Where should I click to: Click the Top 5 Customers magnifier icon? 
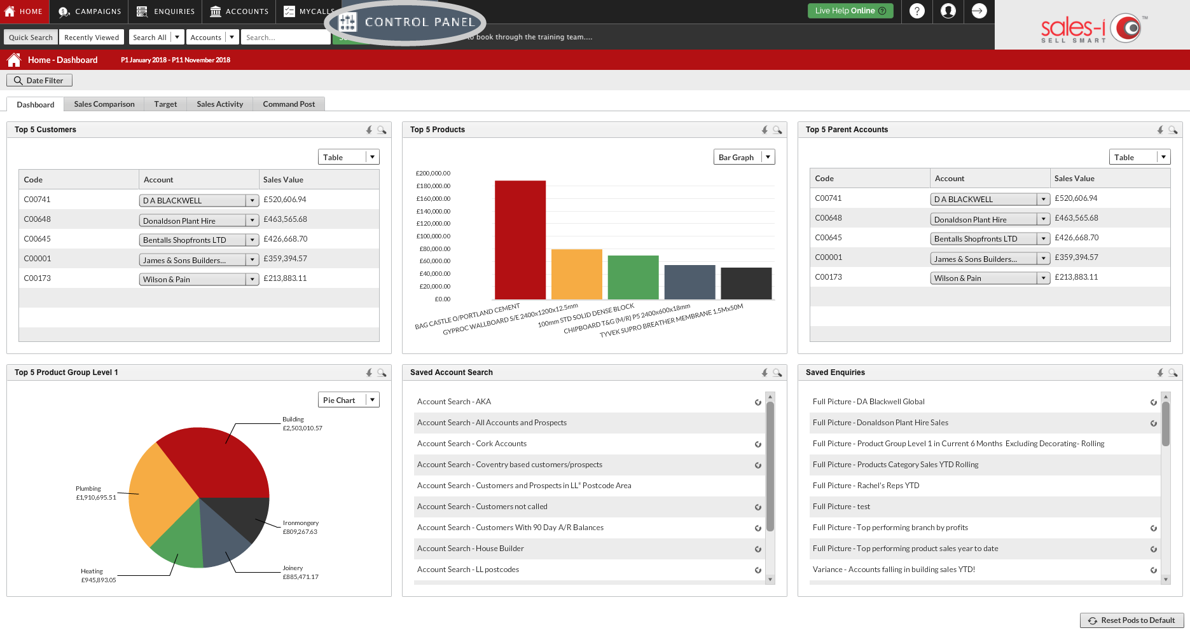coord(382,130)
